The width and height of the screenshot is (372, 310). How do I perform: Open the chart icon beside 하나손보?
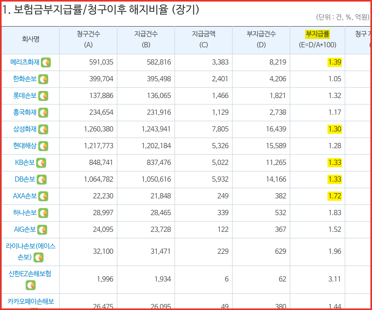[43, 213]
